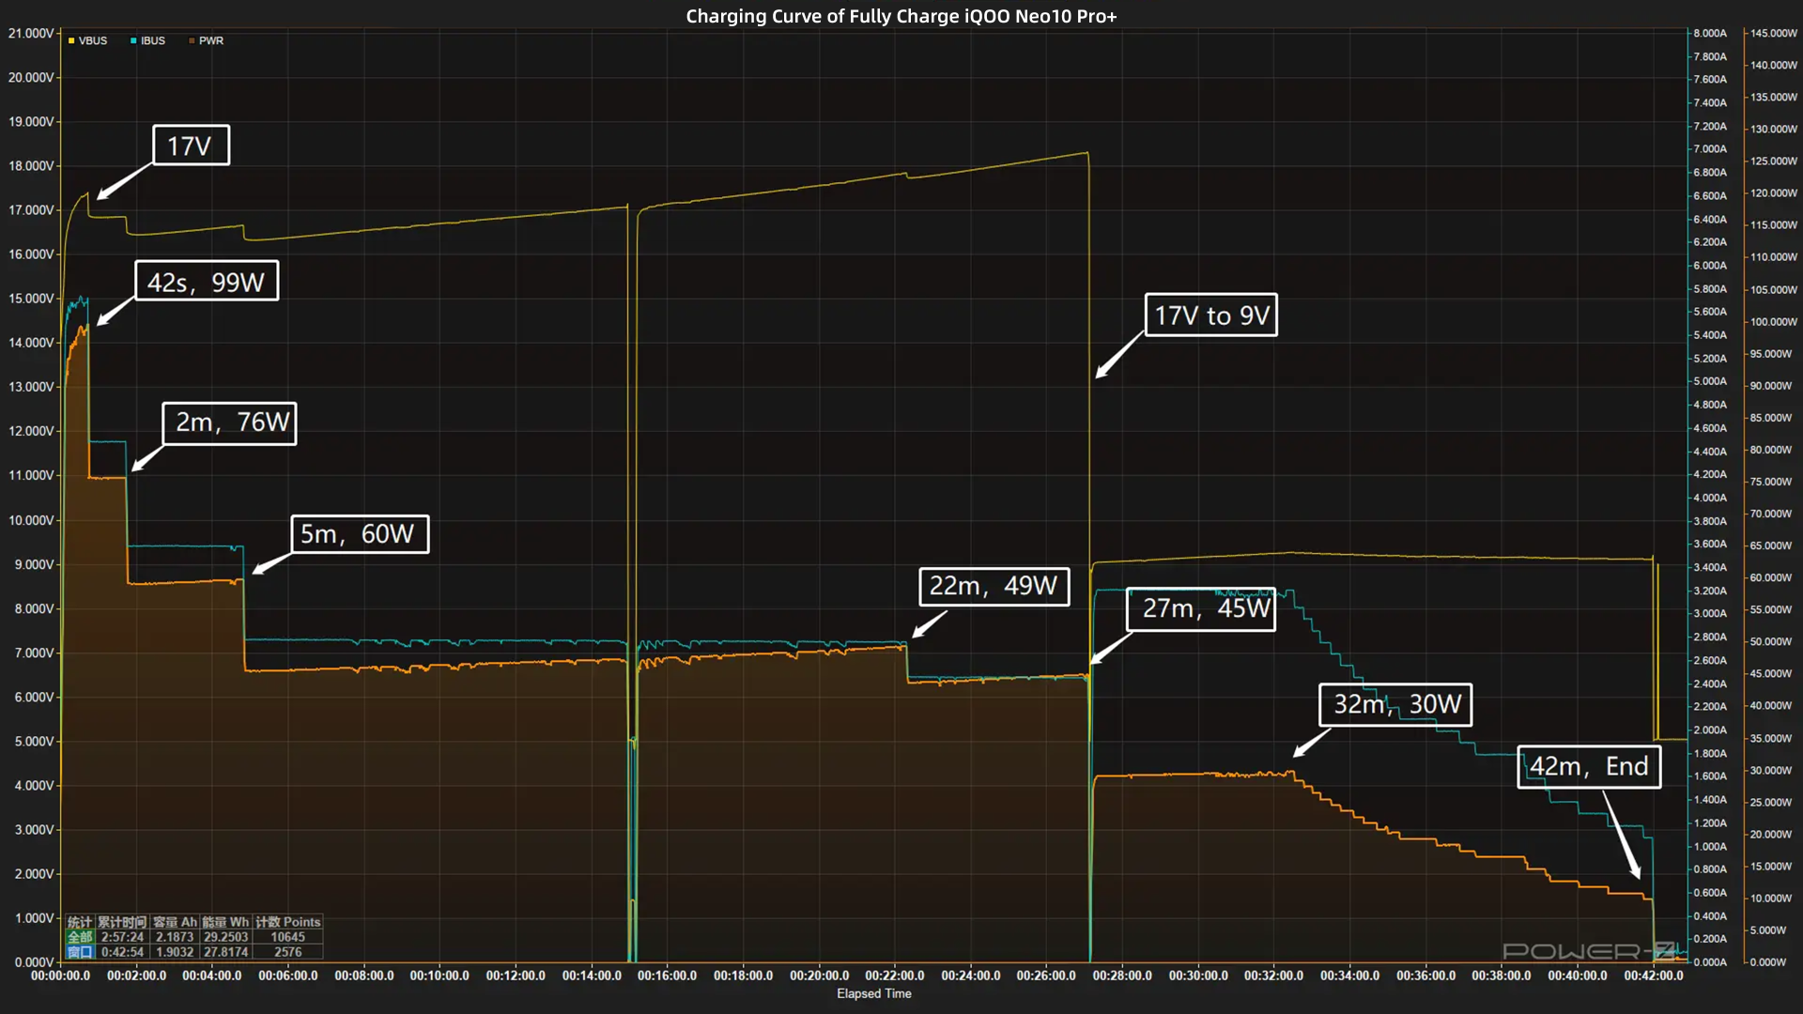Click the '4.000A' current axis label
The image size is (1803, 1014).
pyautogui.click(x=1710, y=498)
